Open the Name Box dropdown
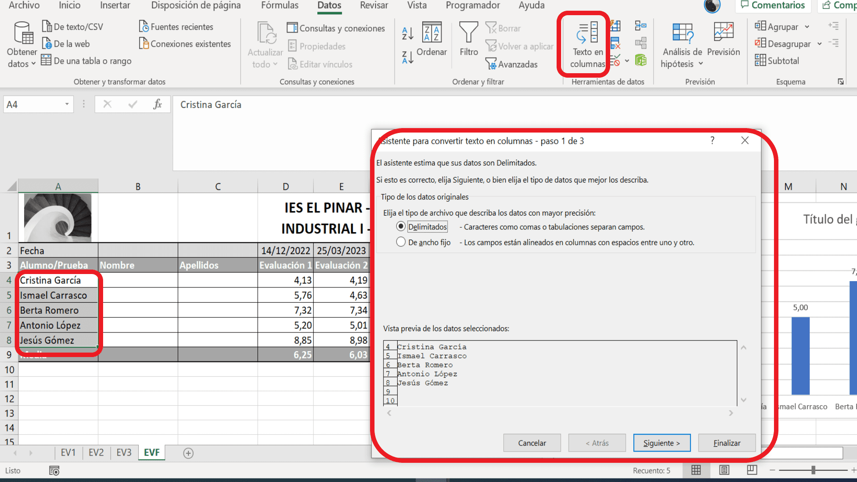This screenshot has height=482, width=857. [67, 104]
